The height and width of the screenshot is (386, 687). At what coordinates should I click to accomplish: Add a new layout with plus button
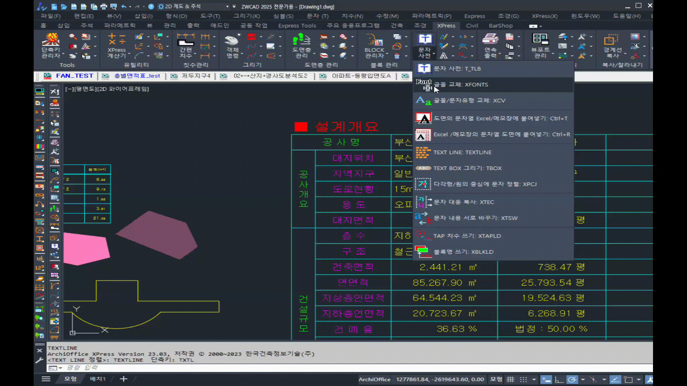click(123, 379)
